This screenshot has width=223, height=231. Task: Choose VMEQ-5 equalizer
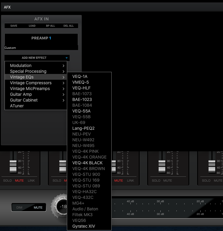(89, 82)
